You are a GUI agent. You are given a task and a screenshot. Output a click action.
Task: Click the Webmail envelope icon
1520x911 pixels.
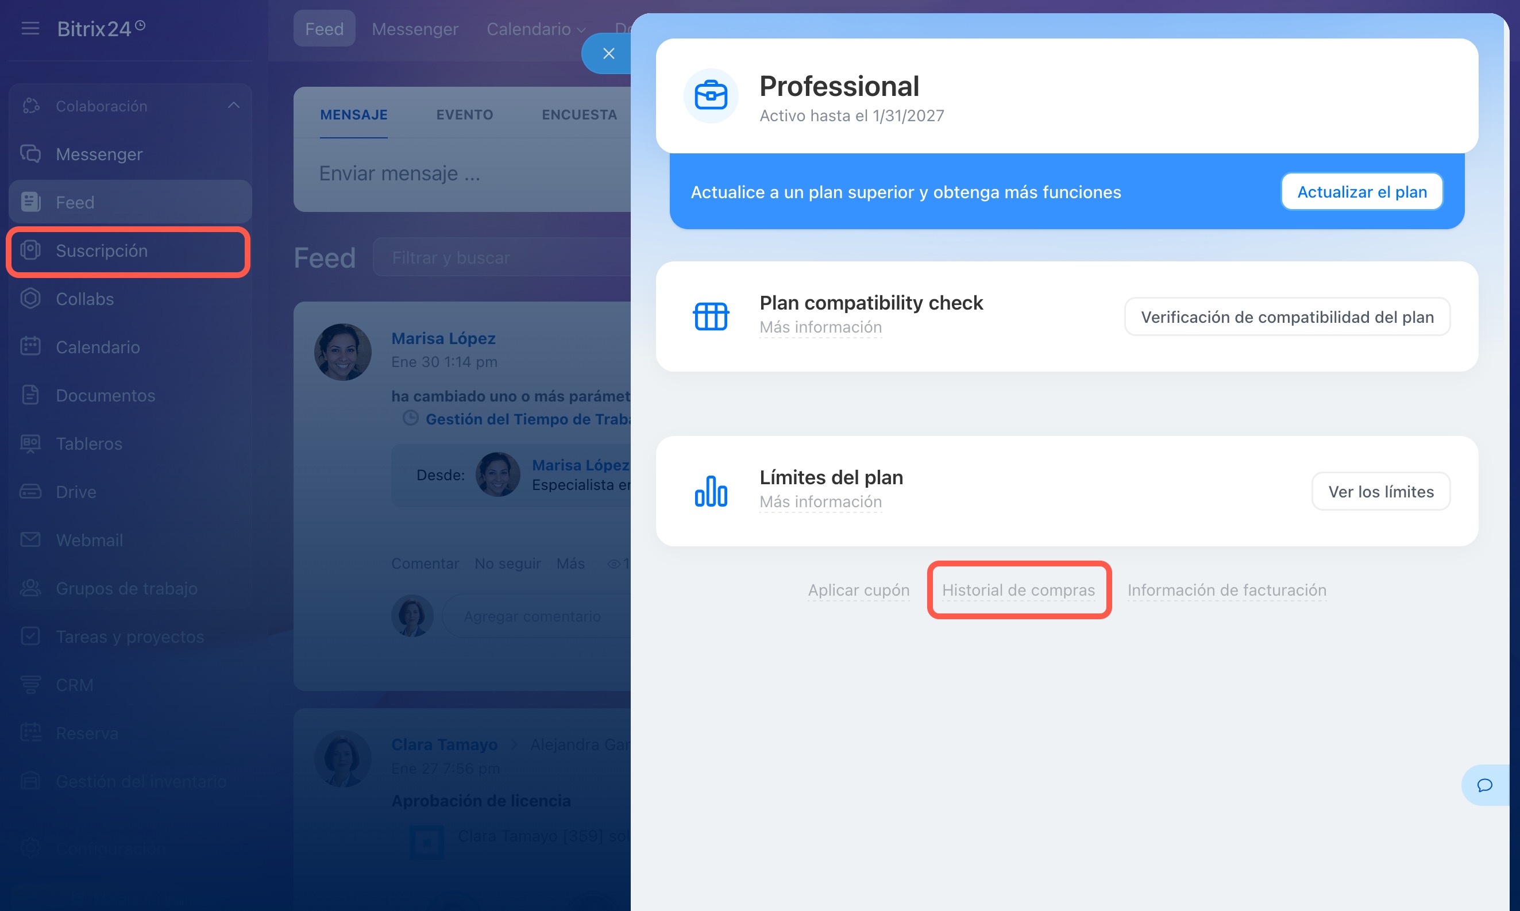point(30,539)
